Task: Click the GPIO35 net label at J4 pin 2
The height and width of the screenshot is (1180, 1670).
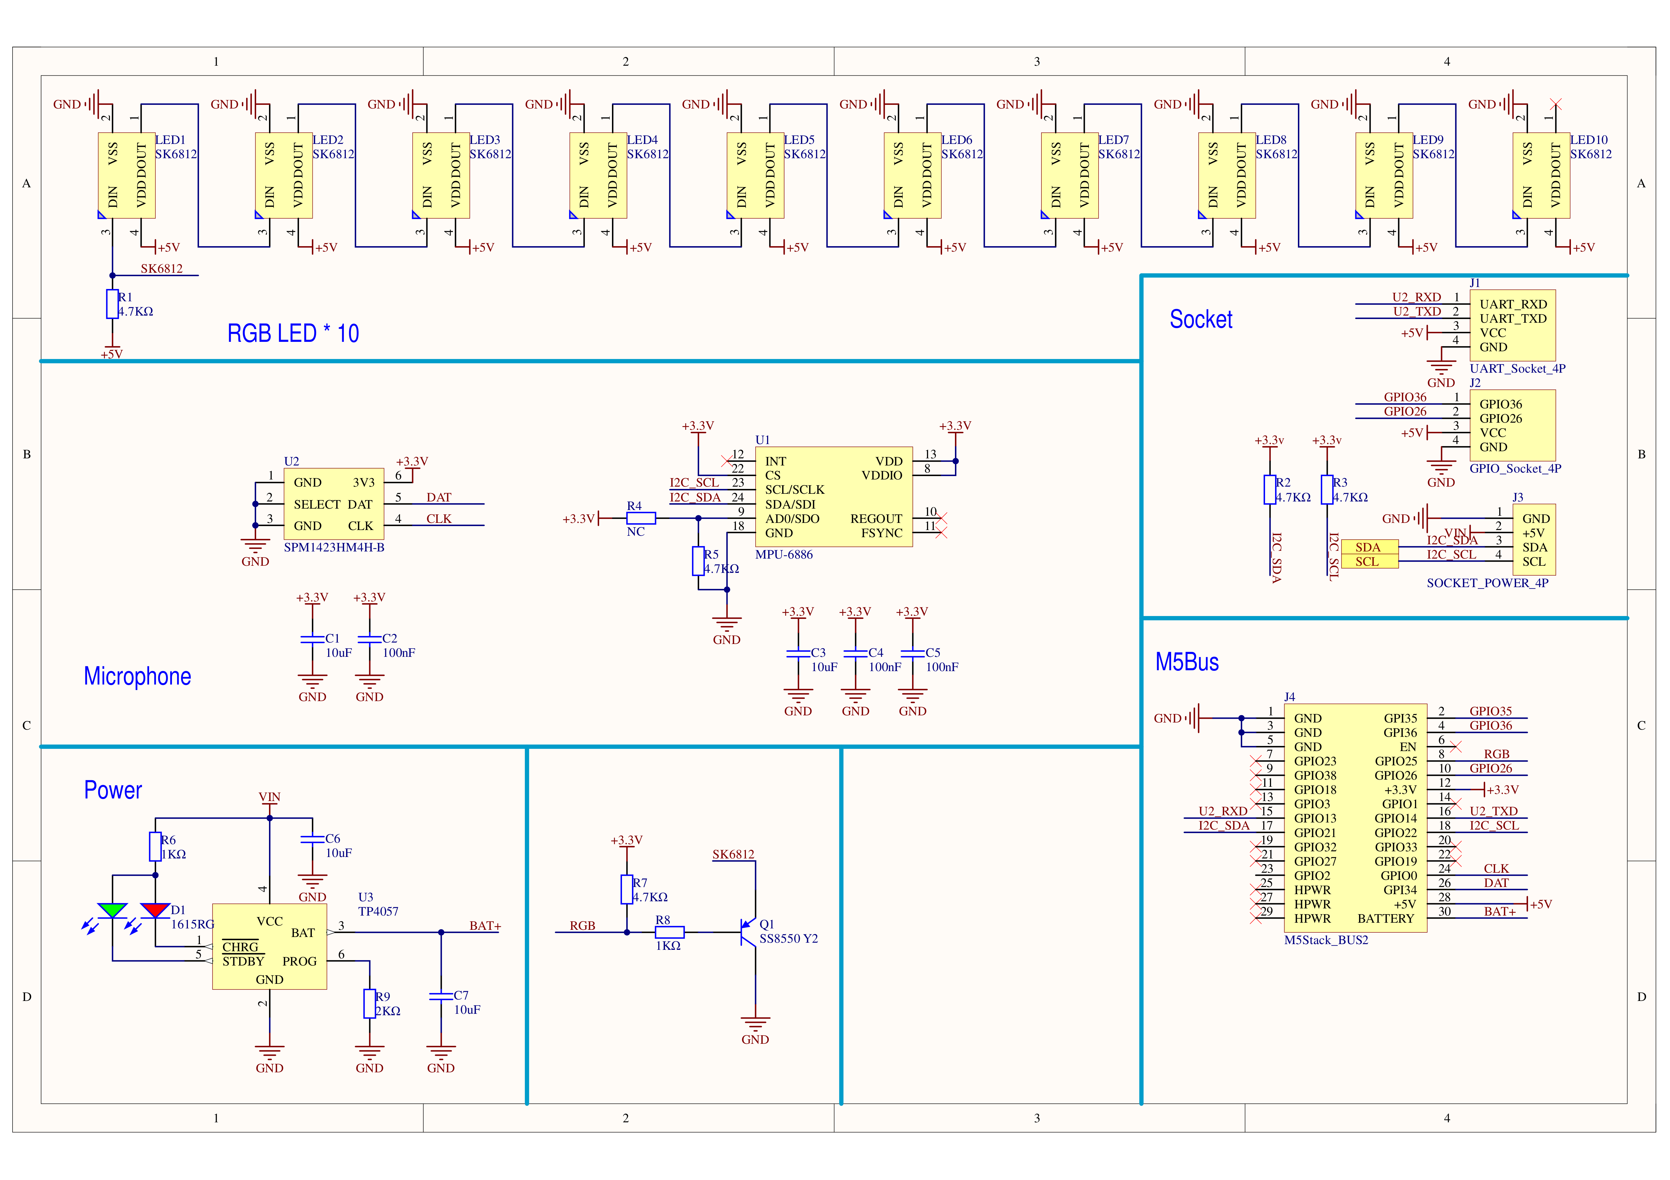Action: point(1490,711)
